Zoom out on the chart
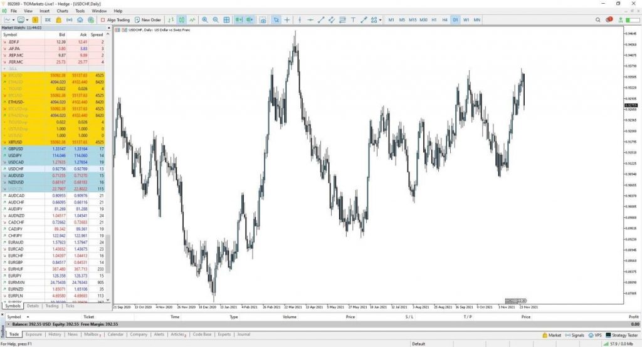Image resolution: width=642 pixels, height=347 pixels. 216,19
